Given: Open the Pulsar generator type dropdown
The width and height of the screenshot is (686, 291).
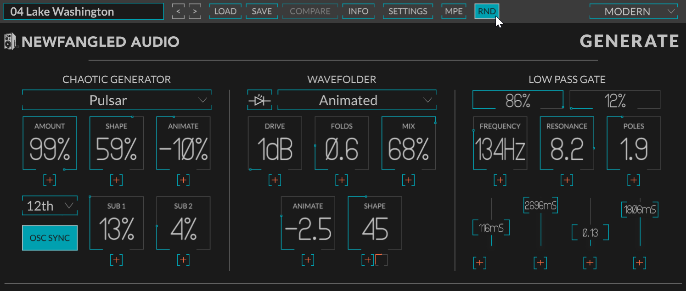Looking at the screenshot, I should point(117,101).
